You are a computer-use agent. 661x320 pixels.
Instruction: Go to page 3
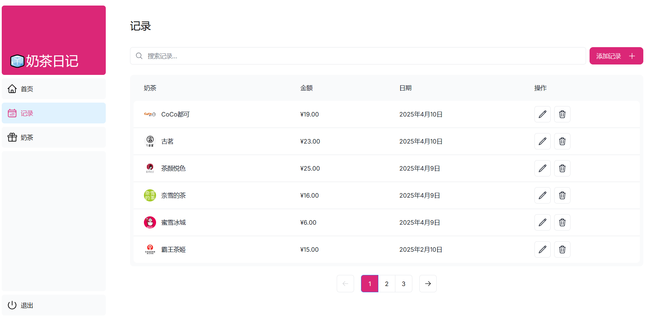click(404, 284)
